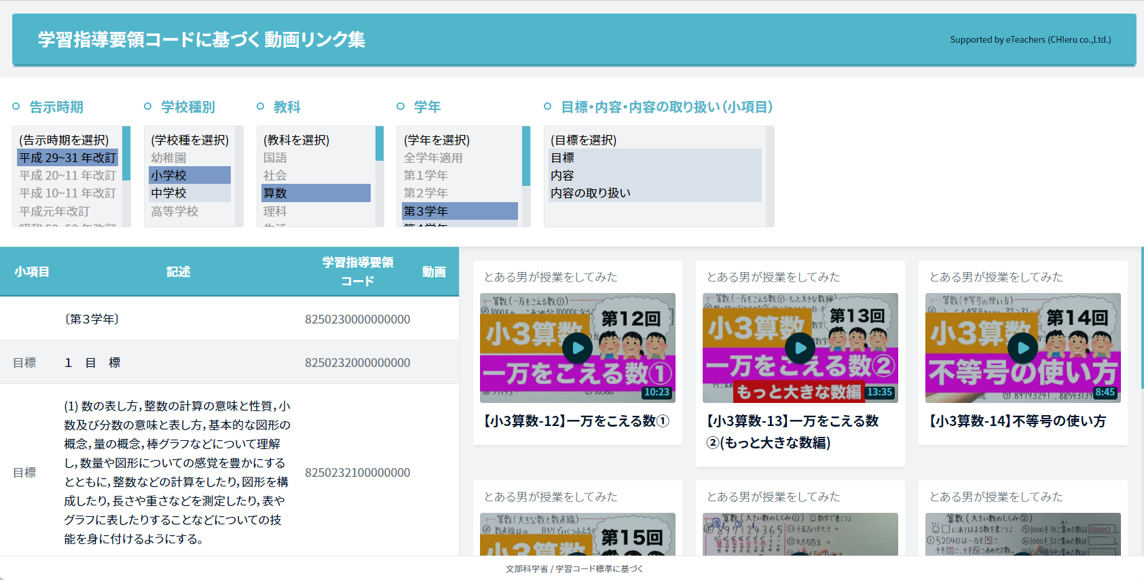Viewport: 1144px width, 580px height.
Task: Open 【小3算数-13】一万をこえる数② title link
Action: coord(792,432)
